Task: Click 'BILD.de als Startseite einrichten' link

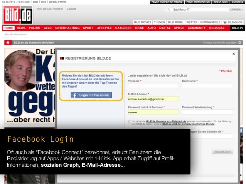Action: [x=34, y=43]
